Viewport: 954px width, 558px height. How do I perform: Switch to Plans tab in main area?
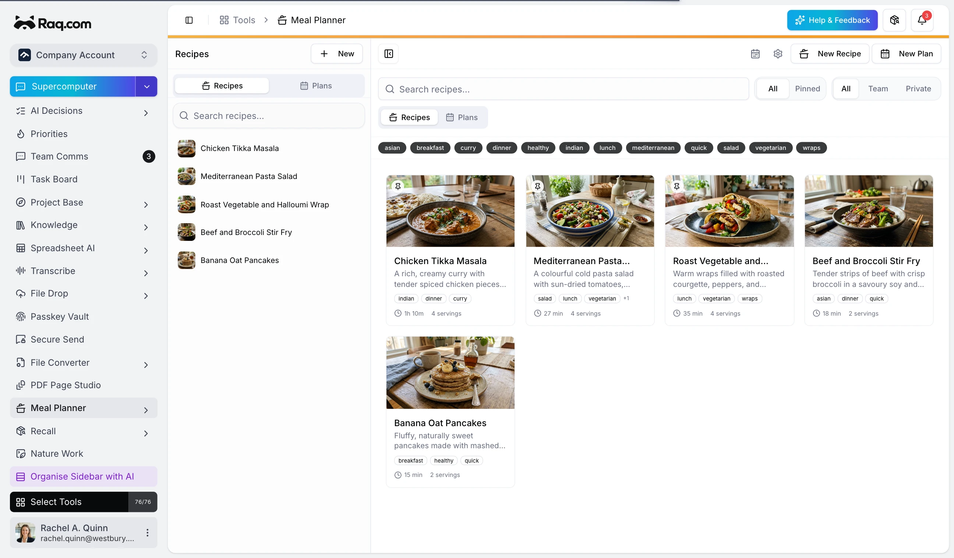pos(462,117)
